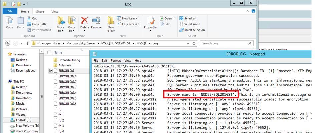
Task: Open the recent locations dropdown arrow
Action: [22, 43]
